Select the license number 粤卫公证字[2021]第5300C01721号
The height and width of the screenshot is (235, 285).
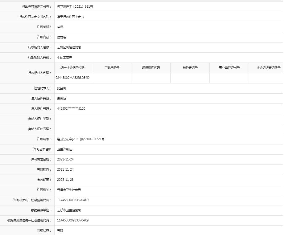point(80,139)
